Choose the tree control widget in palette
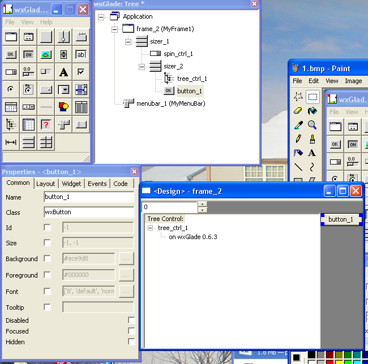 pos(11,124)
